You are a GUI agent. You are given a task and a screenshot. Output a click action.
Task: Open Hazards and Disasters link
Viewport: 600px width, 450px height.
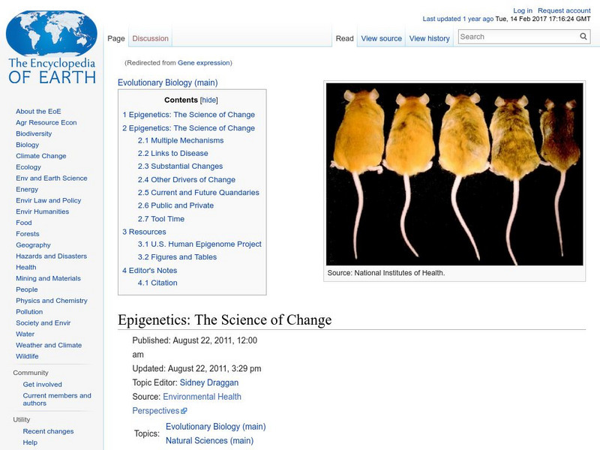(x=51, y=256)
